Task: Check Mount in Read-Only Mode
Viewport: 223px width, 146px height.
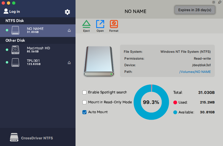Action: [85, 102]
